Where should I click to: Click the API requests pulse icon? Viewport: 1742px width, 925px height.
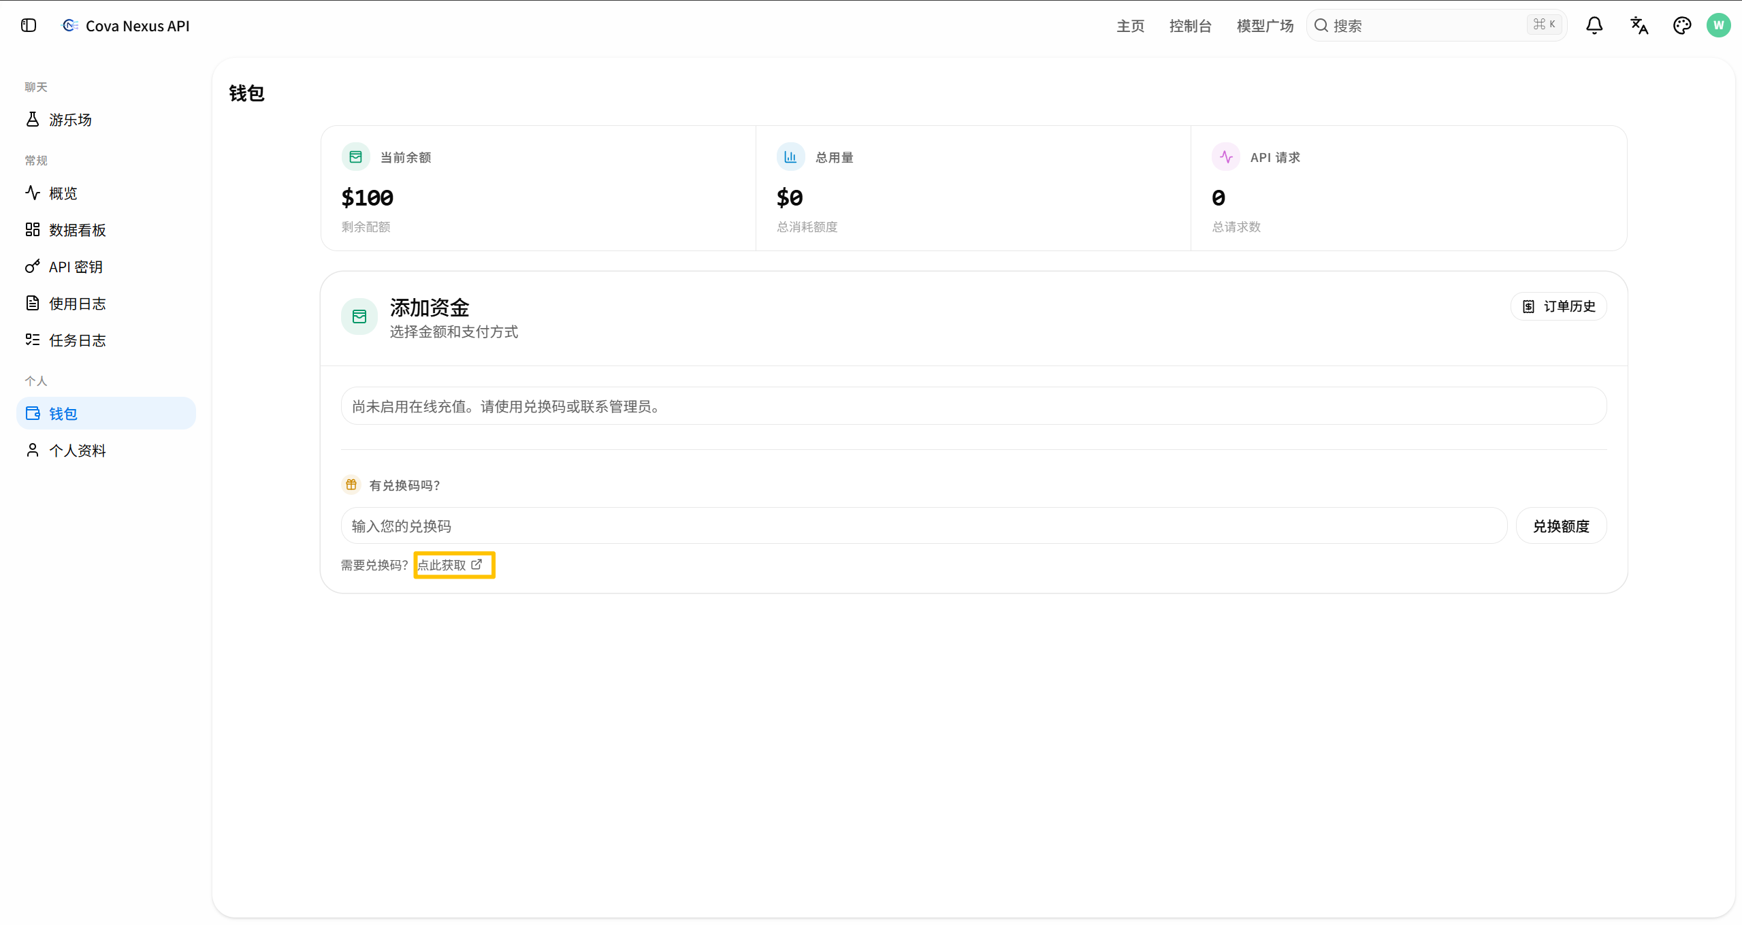(x=1226, y=157)
